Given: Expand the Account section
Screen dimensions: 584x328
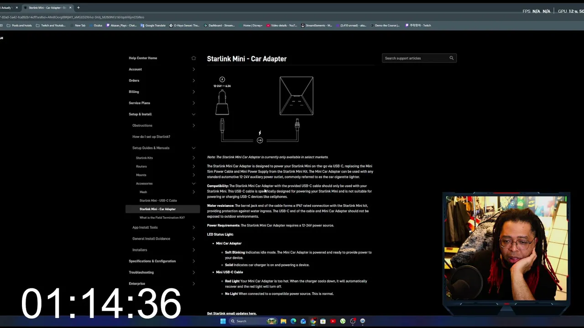Looking at the screenshot, I should click(x=193, y=69).
